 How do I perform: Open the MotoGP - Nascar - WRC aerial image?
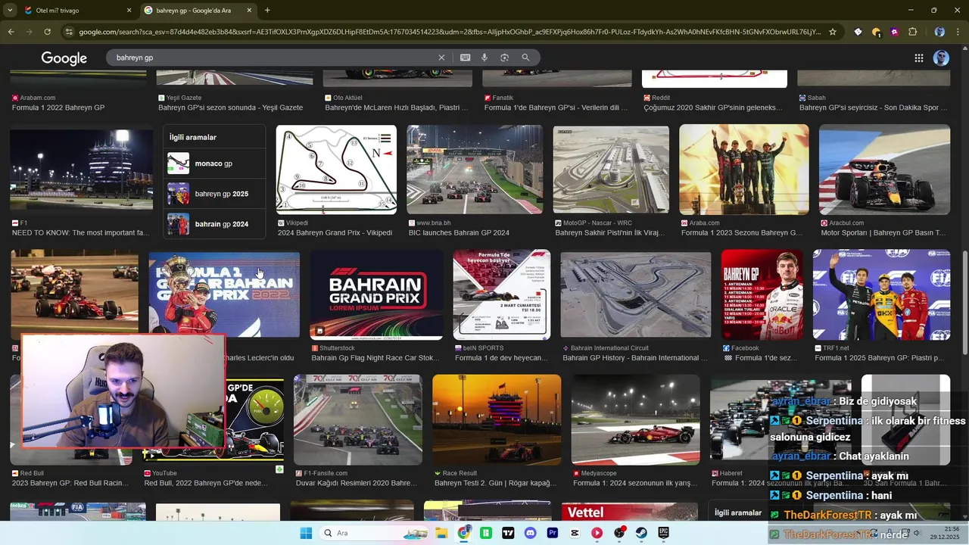[611, 170]
